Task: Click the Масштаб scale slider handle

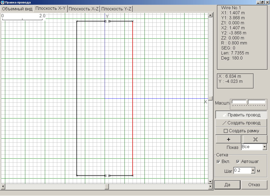Action: 247,102
